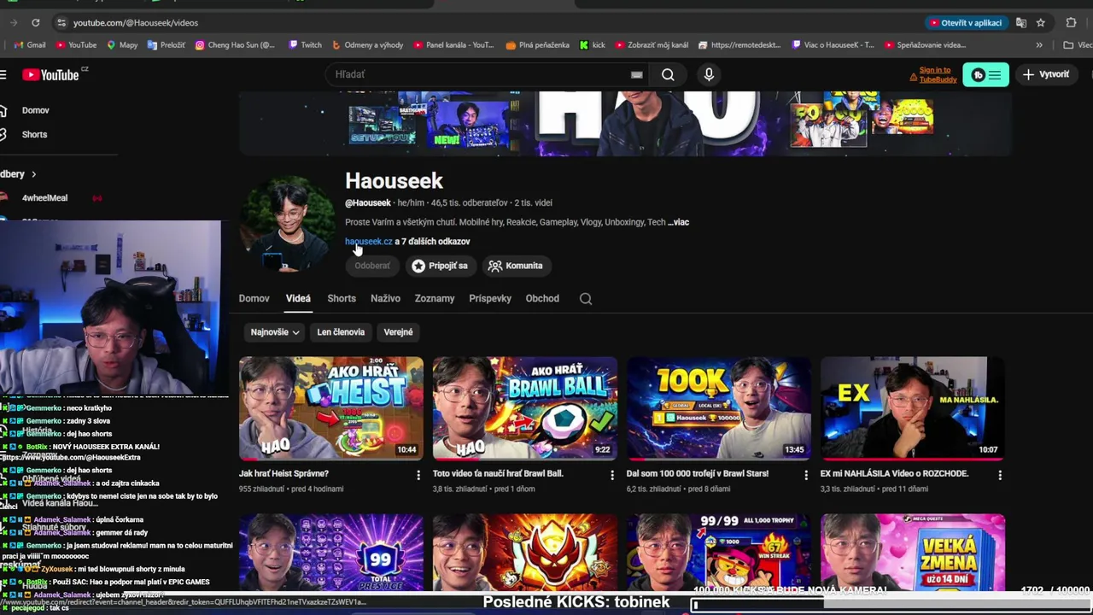Open the browser extensions puzzle icon
This screenshot has width=1093, height=615.
coord(1071,22)
